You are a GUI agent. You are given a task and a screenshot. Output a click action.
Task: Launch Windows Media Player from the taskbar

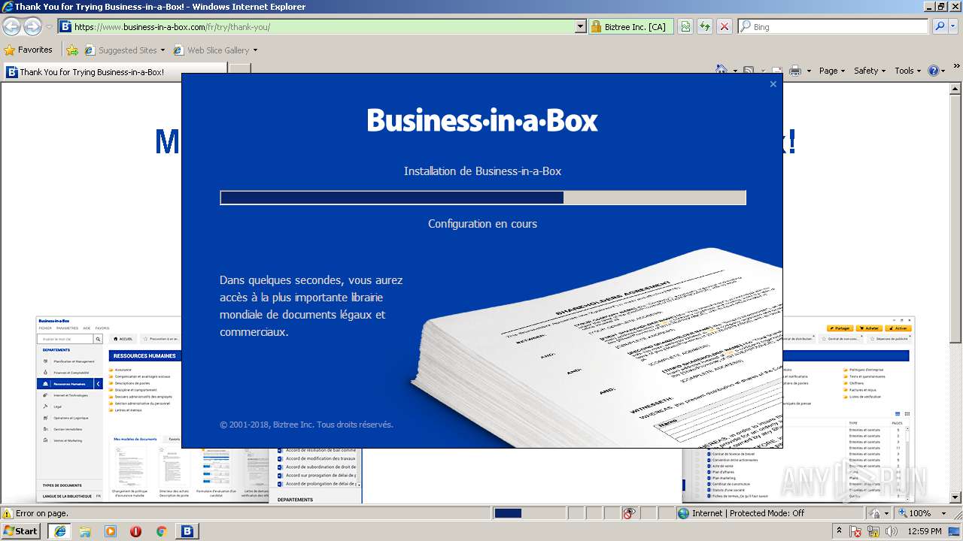(111, 531)
